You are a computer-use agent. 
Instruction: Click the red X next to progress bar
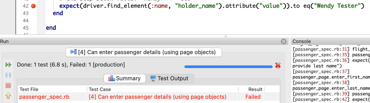(278, 65)
